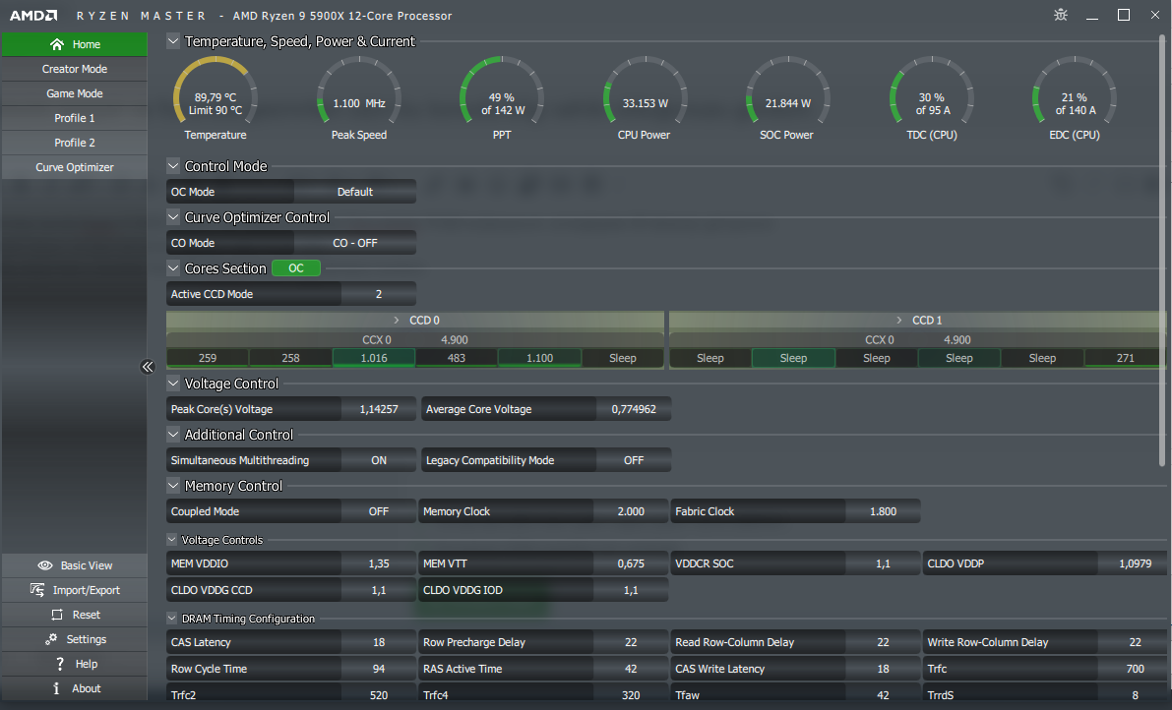This screenshot has height=710, width=1172.
Task: Click Active CCD Mode value 2
Action: click(x=379, y=293)
